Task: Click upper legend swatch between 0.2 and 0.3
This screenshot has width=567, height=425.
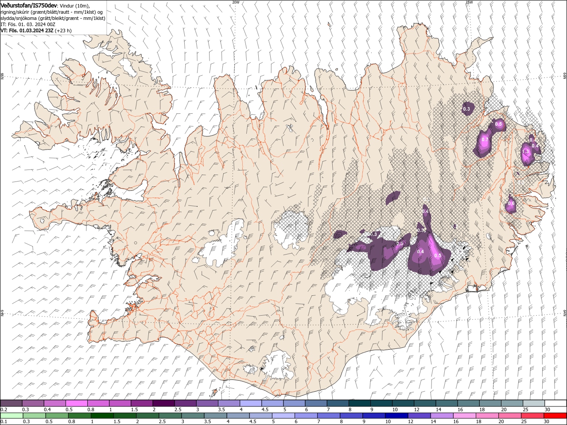Action: click(x=11, y=403)
